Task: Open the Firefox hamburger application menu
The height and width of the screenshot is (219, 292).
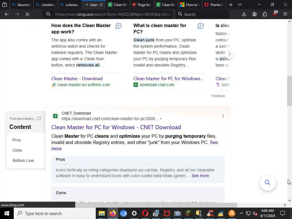Action: 285,14
